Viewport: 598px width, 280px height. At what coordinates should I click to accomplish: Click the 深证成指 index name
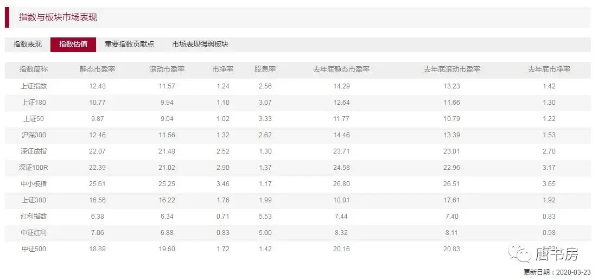(x=34, y=151)
